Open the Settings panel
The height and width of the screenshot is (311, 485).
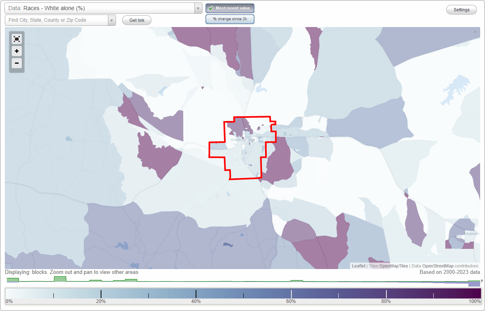[x=461, y=9]
